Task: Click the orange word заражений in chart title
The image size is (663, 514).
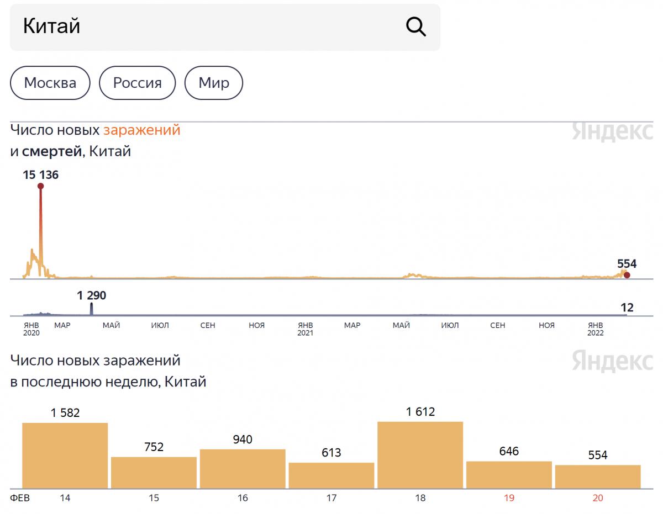Action: [x=142, y=130]
